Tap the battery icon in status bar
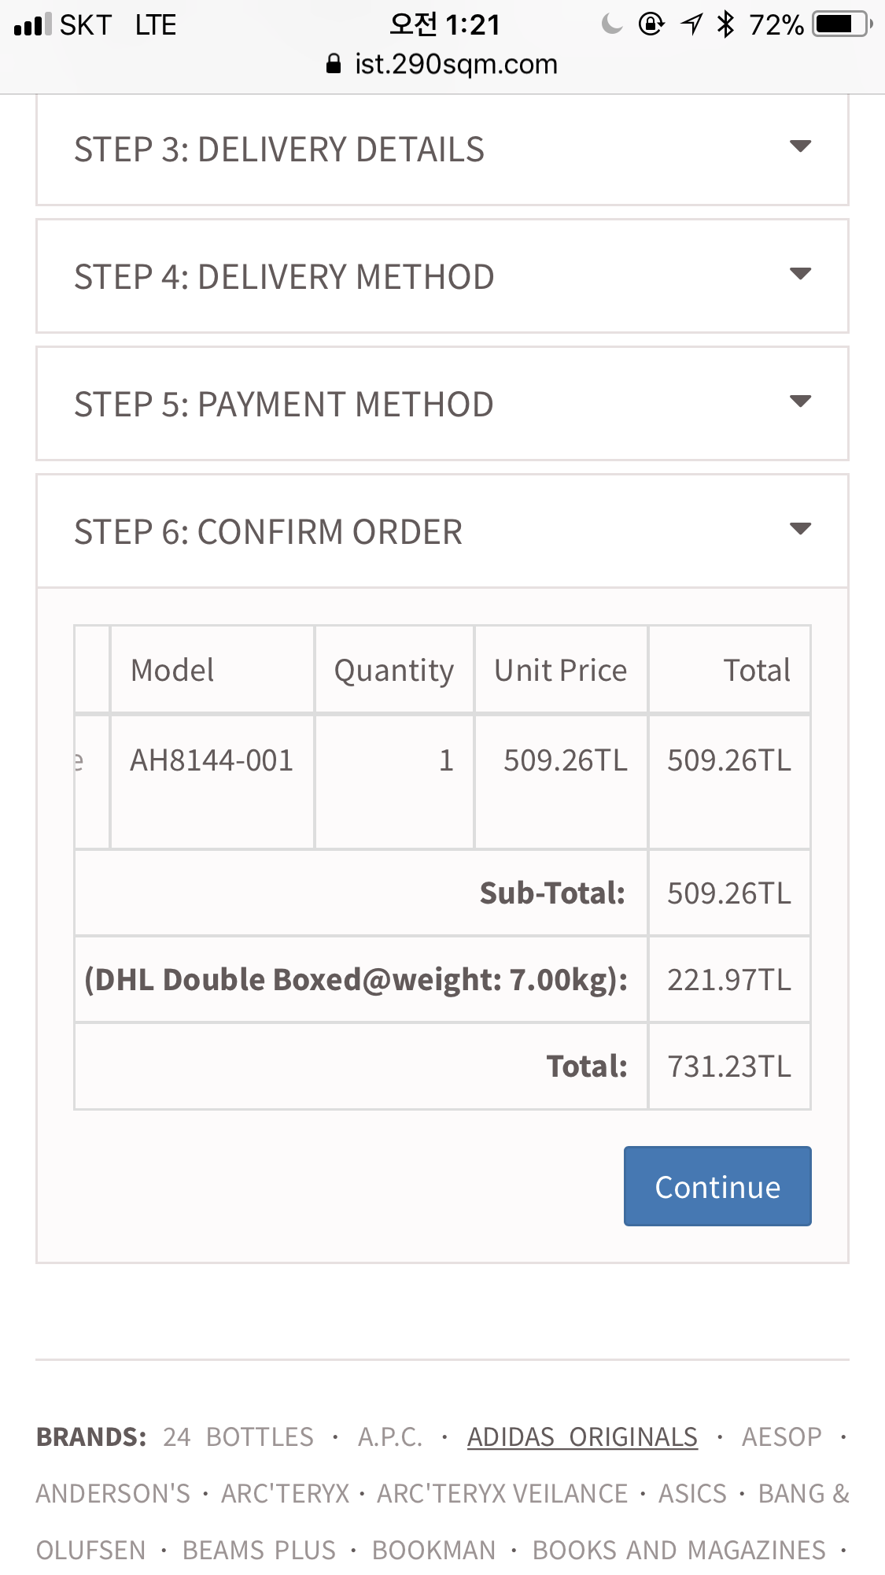 click(842, 24)
